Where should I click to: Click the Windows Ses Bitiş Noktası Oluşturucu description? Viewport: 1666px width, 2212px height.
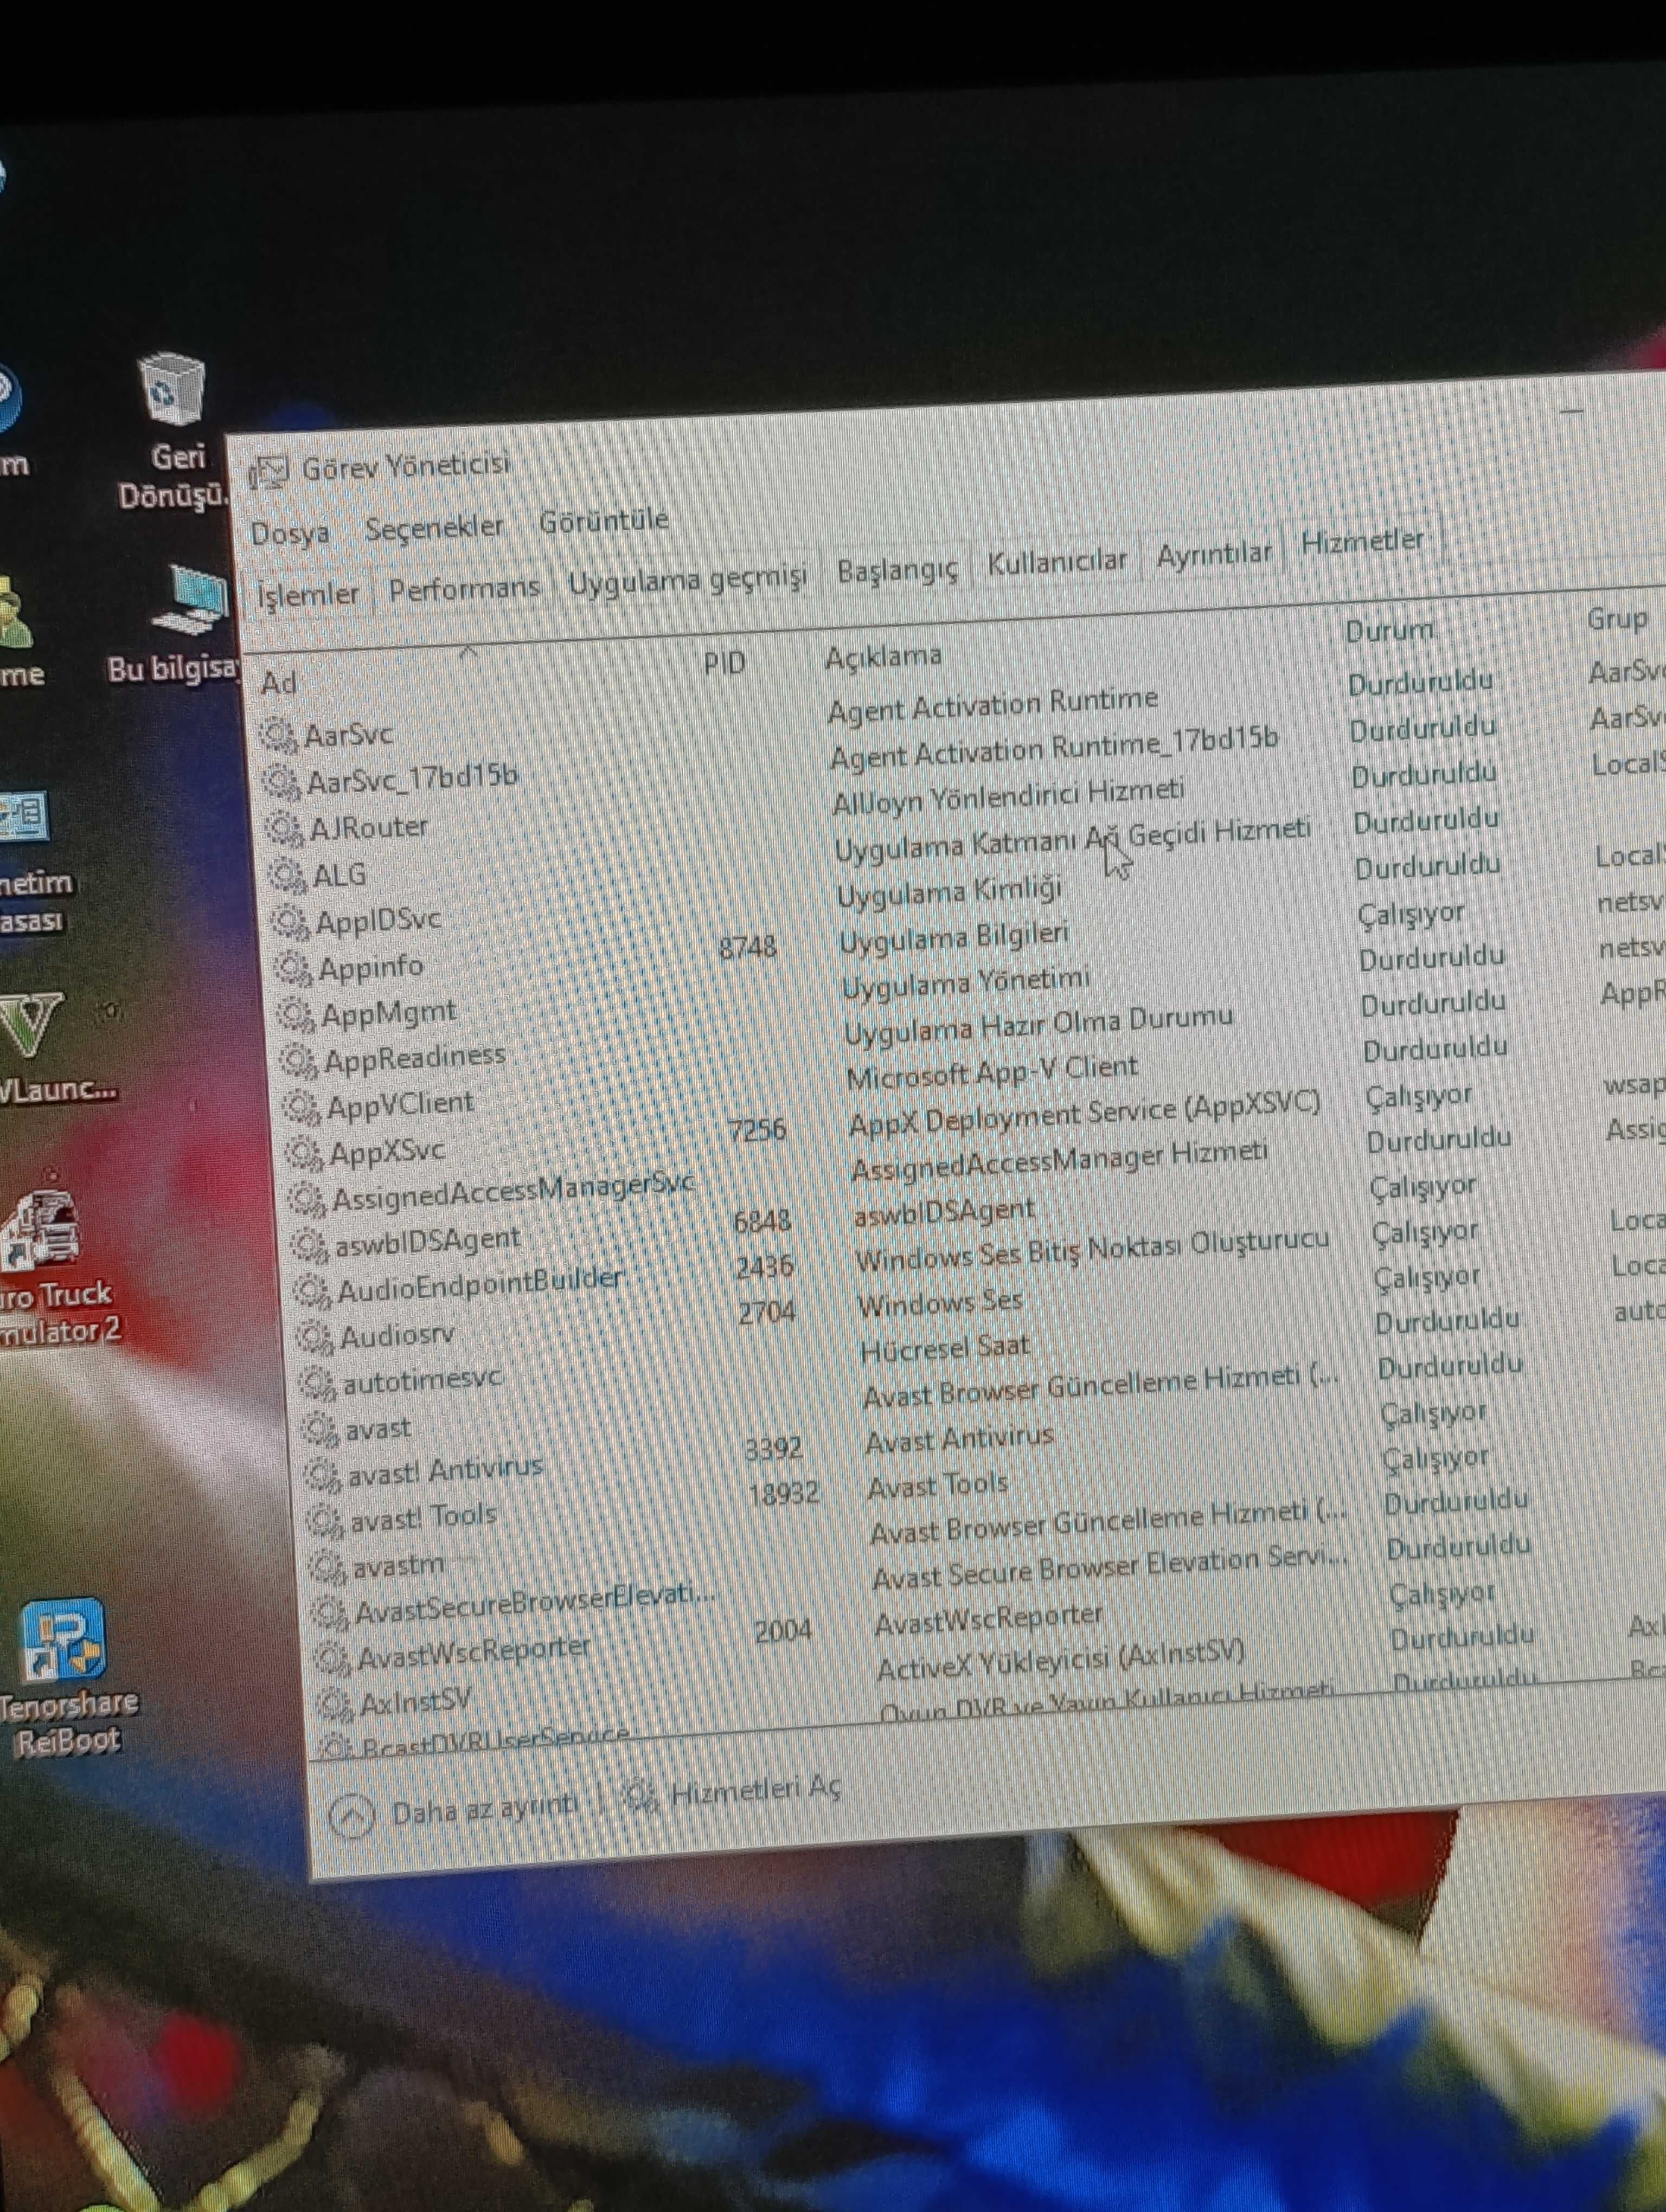pos(1093,1249)
